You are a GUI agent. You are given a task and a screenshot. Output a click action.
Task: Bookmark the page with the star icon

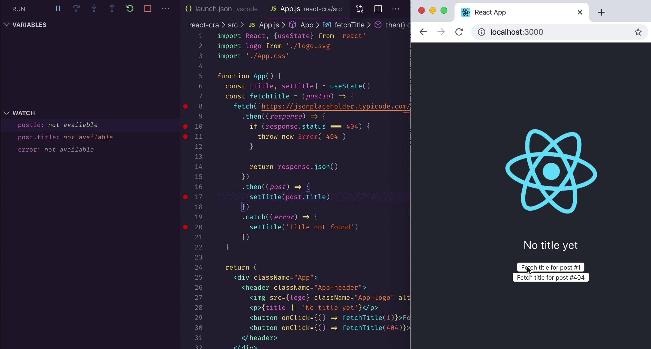click(x=638, y=32)
